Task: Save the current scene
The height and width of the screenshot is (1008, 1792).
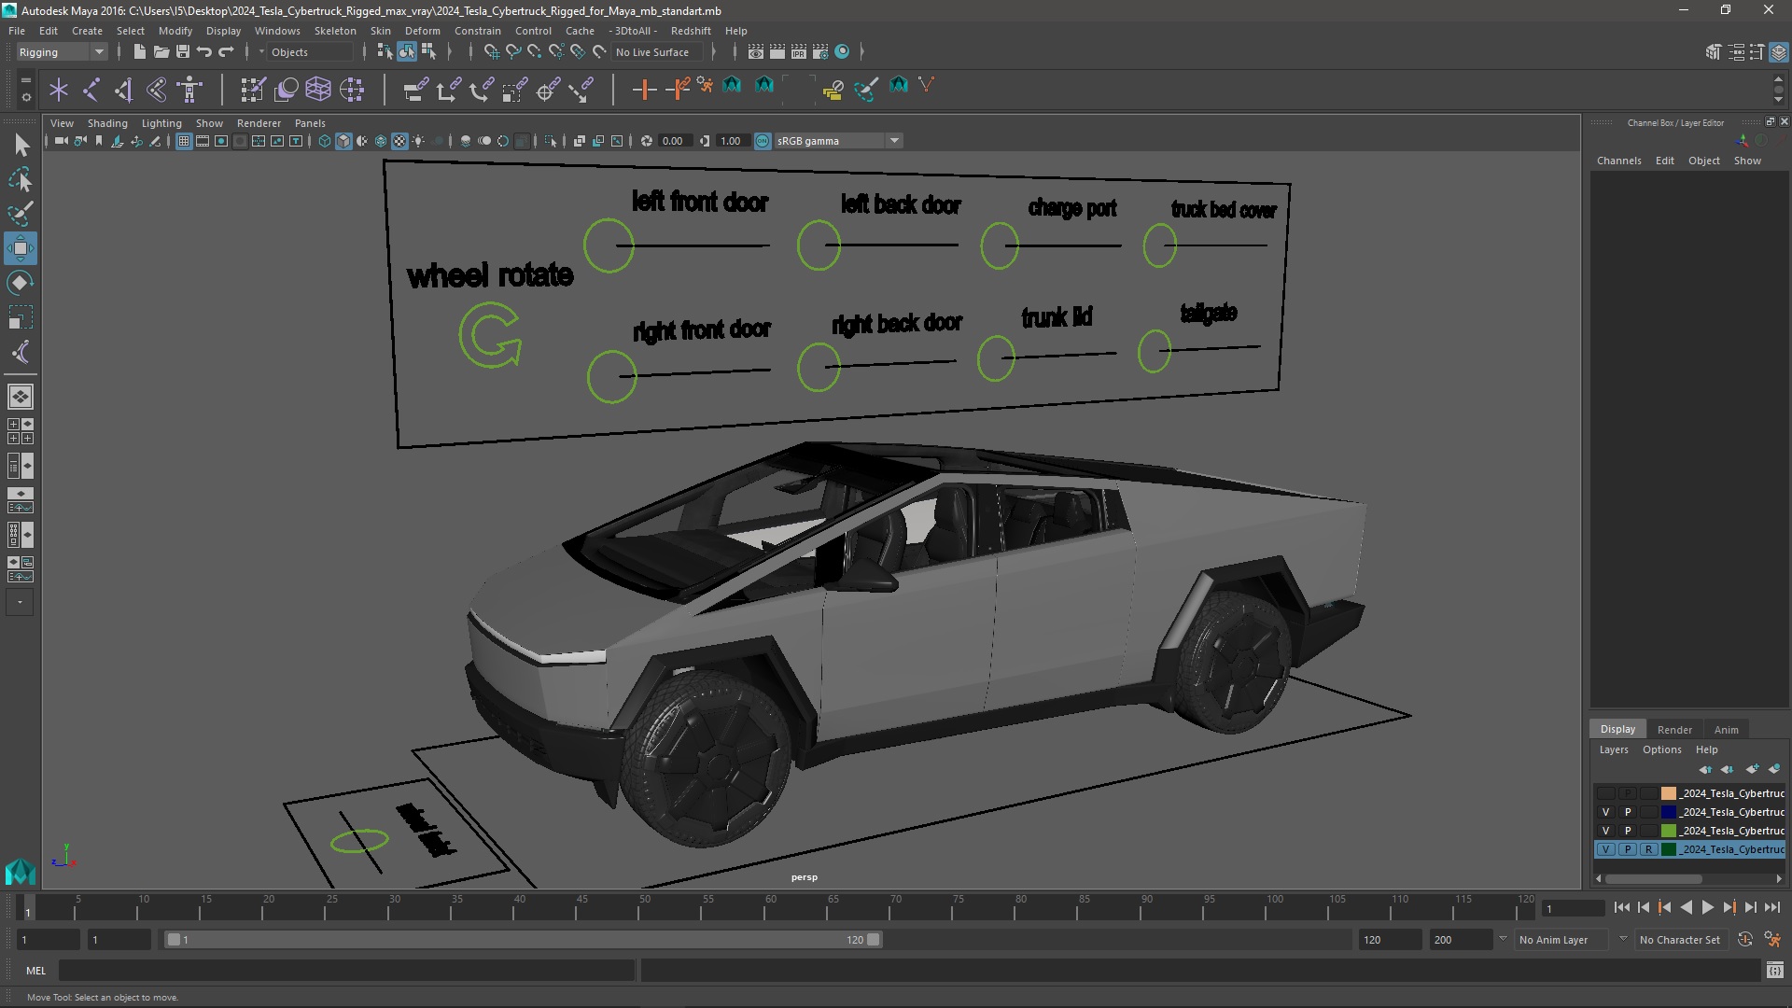Action: tap(182, 51)
